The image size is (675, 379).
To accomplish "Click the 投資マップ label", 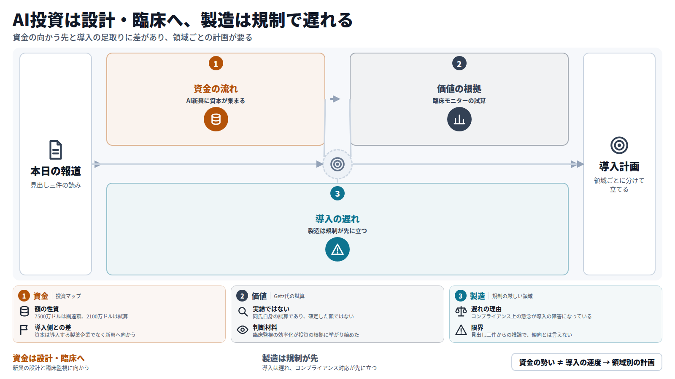I will (68, 296).
